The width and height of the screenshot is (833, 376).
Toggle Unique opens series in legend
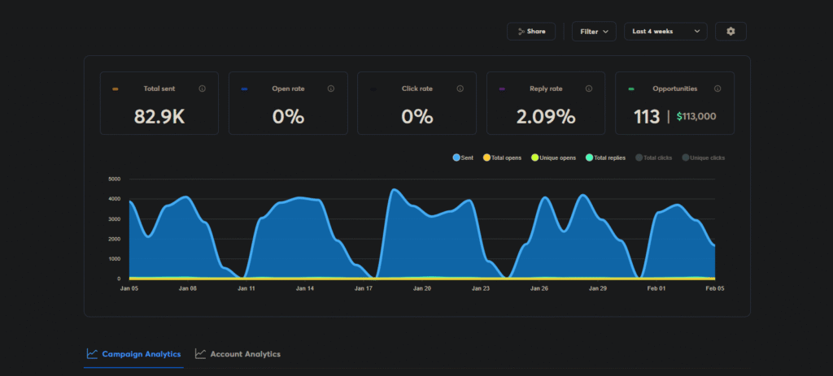553,158
